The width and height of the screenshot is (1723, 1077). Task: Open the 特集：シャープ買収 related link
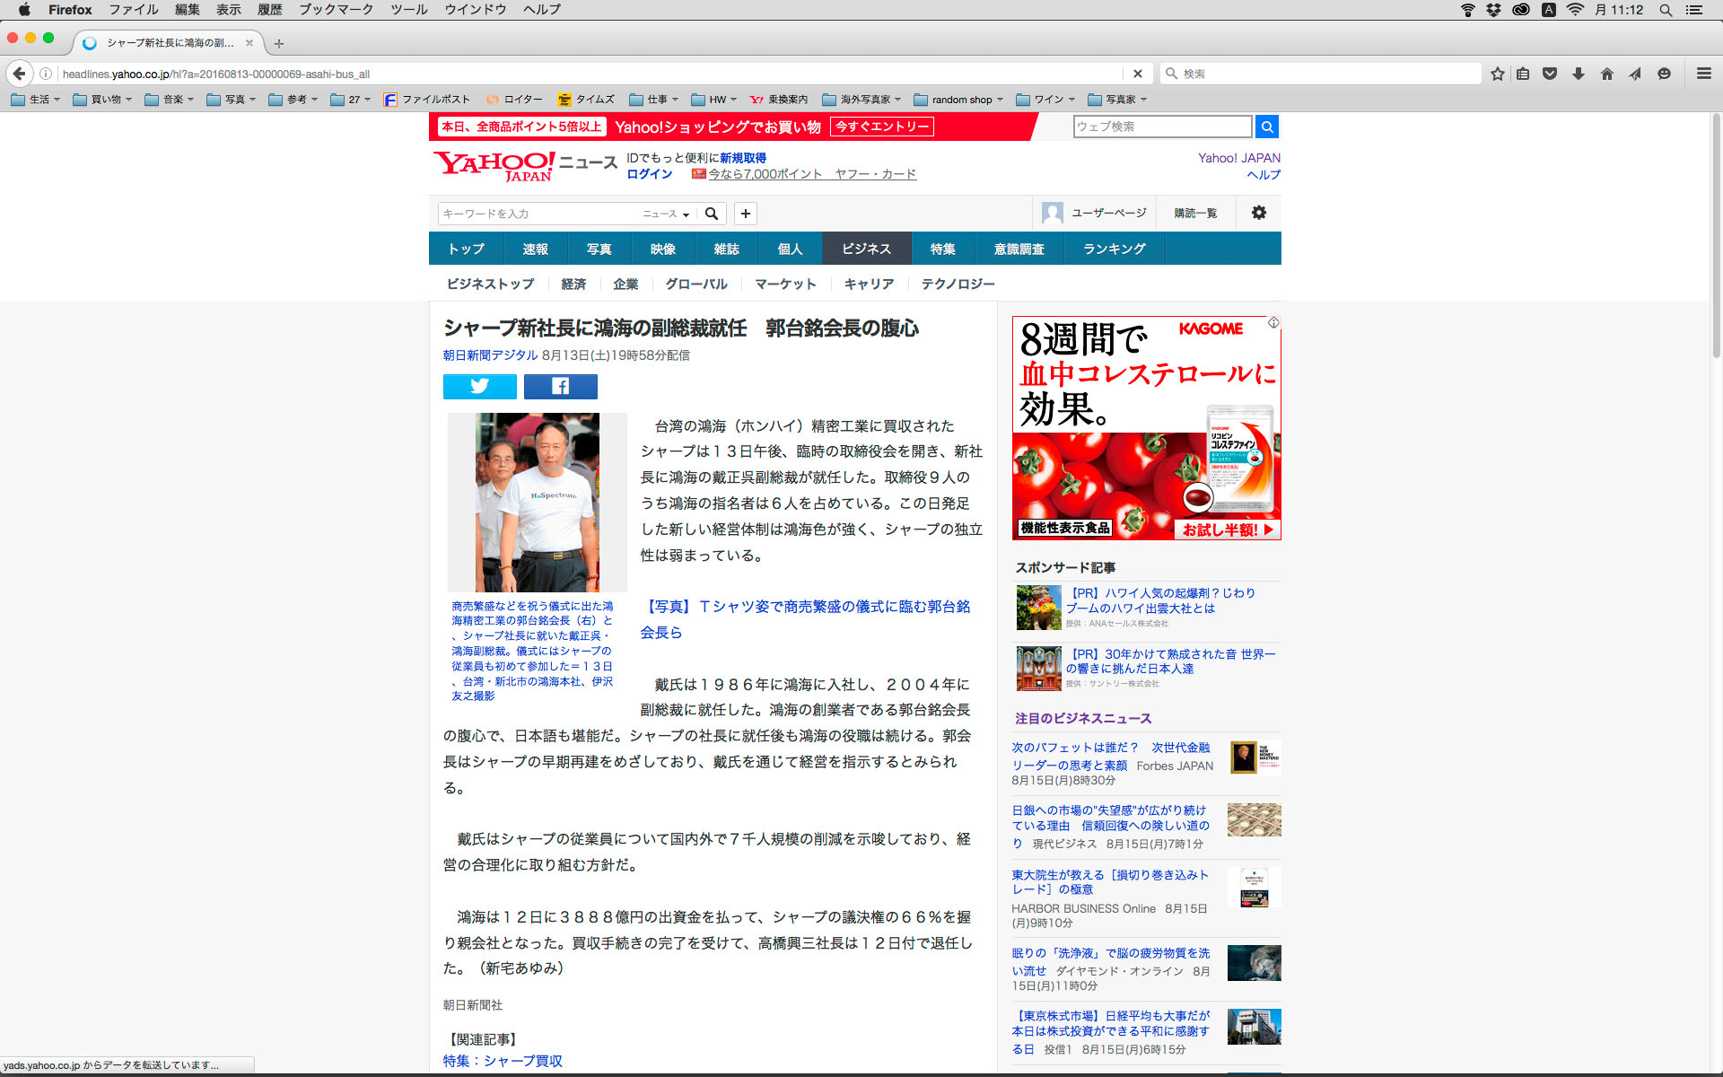tap(503, 1061)
